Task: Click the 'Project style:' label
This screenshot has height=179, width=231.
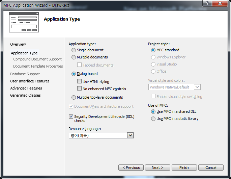Action: click(x=159, y=44)
